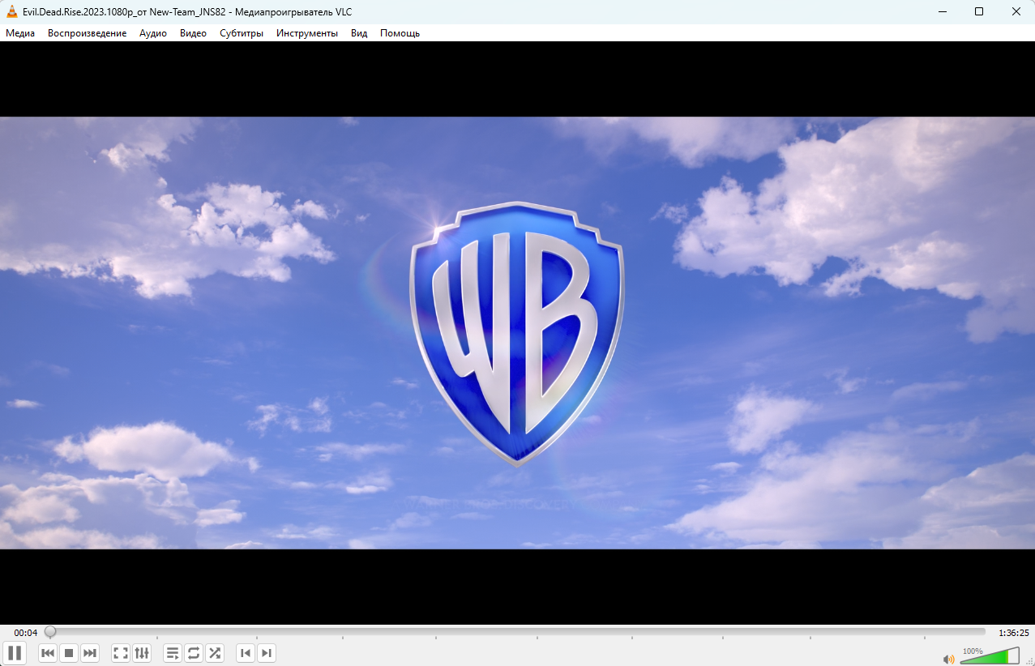The height and width of the screenshot is (666, 1035).
Task: Open the Видео menu
Action: pos(193,33)
